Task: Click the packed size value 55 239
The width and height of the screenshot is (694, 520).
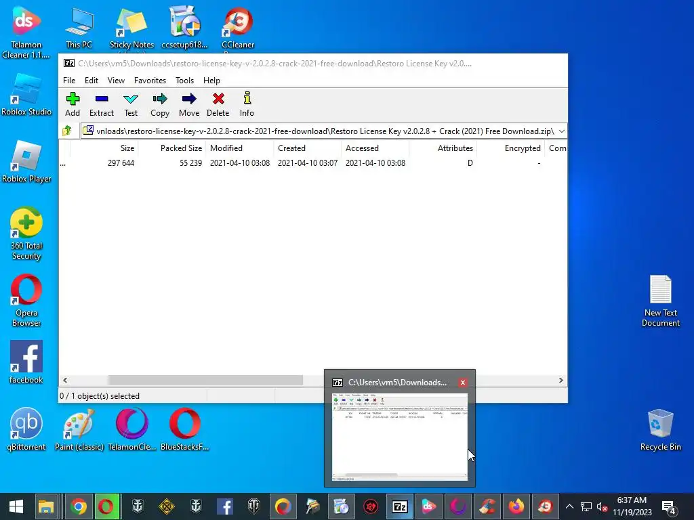Action: [x=190, y=163]
